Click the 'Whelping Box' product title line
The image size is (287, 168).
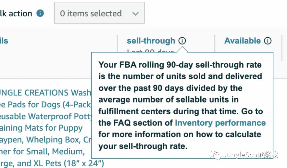point(45,140)
